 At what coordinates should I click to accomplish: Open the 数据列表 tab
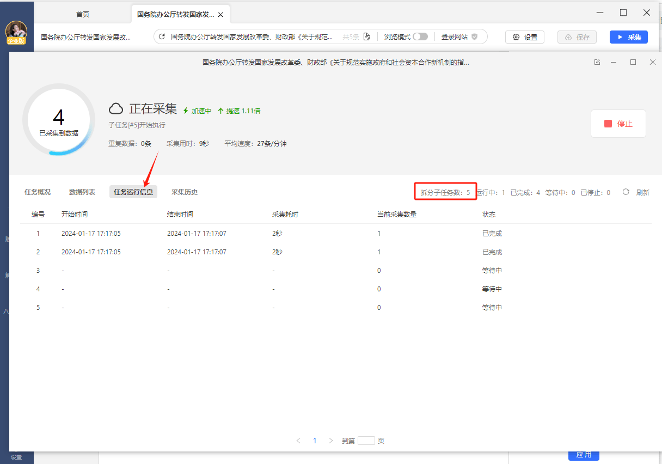(x=82, y=192)
